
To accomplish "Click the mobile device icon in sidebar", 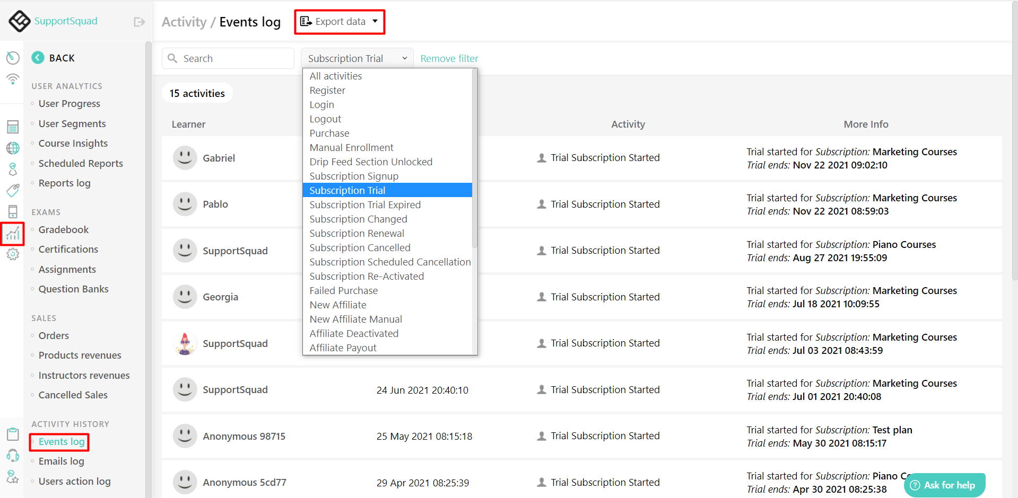I will [x=13, y=211].
